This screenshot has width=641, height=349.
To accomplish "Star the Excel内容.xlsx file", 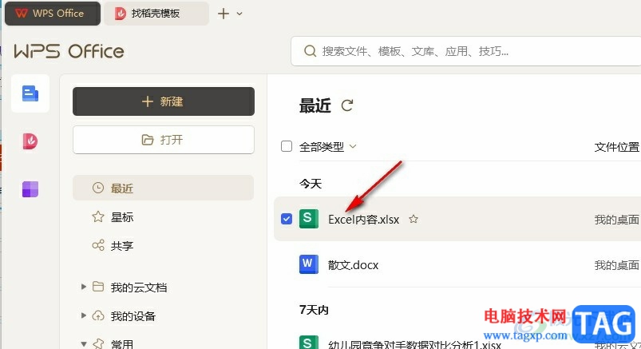I will pos(413,220).
